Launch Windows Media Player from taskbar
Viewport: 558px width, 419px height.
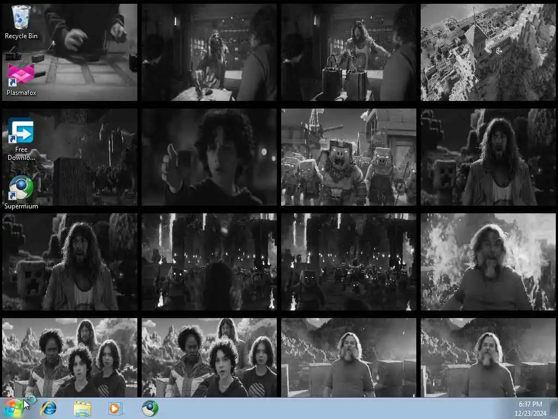coord(116,408)
